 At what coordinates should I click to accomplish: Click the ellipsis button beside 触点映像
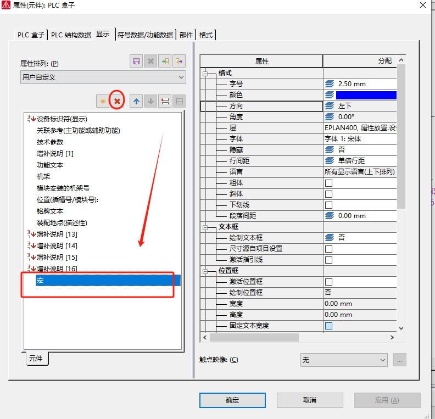400,360
